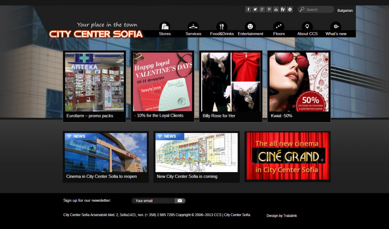This screenshot has height=229, width=389.
Task: Open the Services menu label
Action: [x=193, y=34]
